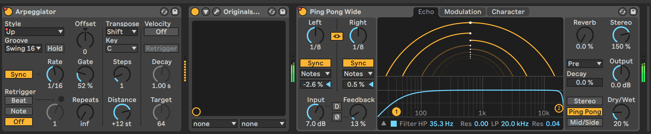Click left delay offset blue arrow

pyautogui.click(x=329, y=84)
